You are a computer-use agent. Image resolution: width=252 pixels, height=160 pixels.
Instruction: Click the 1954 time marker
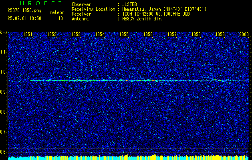[x=100, y=34]
